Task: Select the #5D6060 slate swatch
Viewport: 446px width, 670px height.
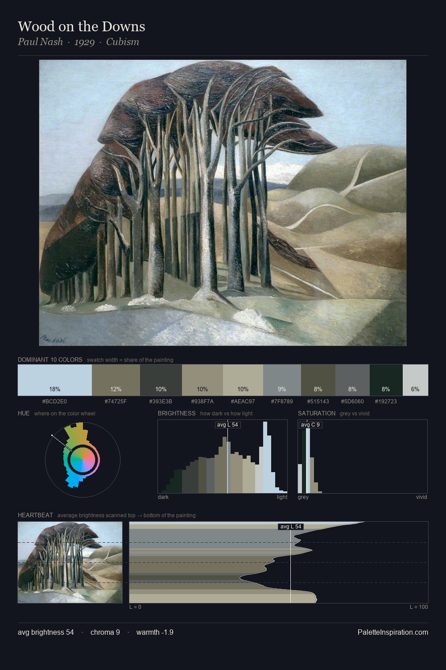Action: click(x=352, y=380)
